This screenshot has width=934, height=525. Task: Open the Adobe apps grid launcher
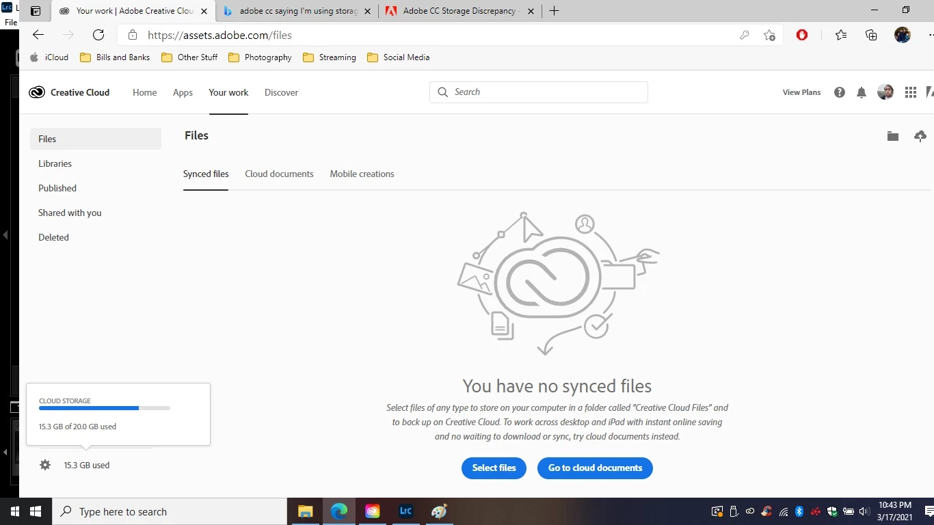point(911,92)
